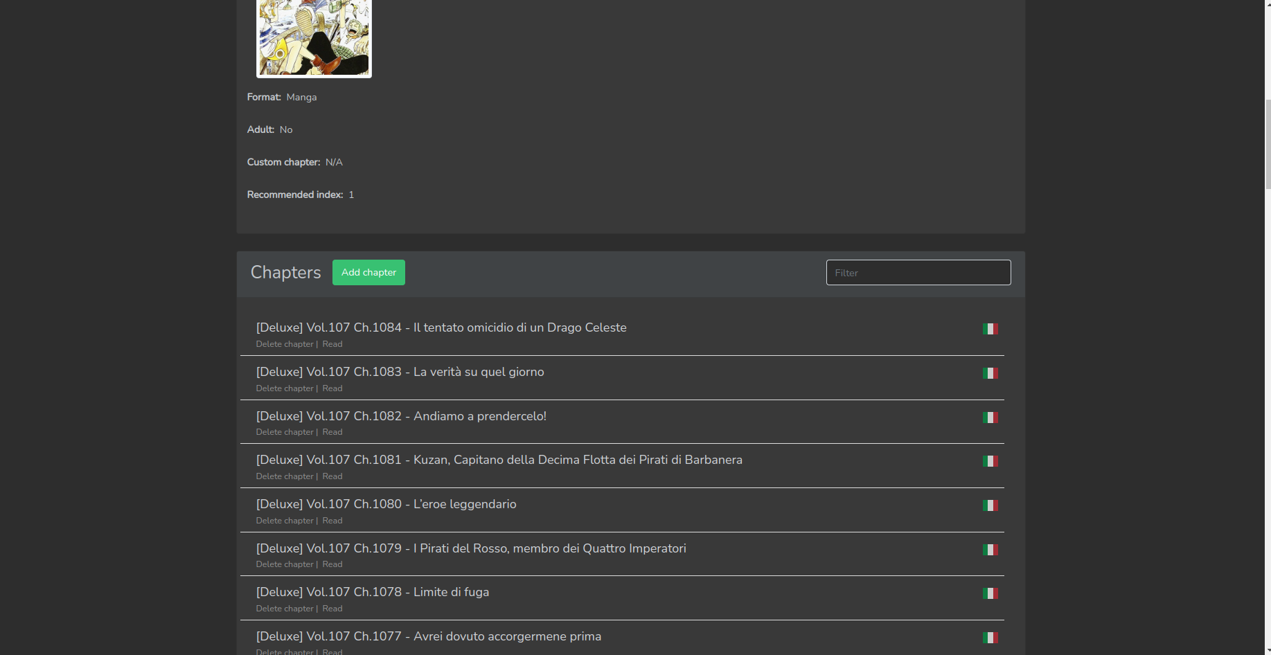Screen dimensions: 1271x655
Task: Click the Filter text box
Action: coord(918,272)
